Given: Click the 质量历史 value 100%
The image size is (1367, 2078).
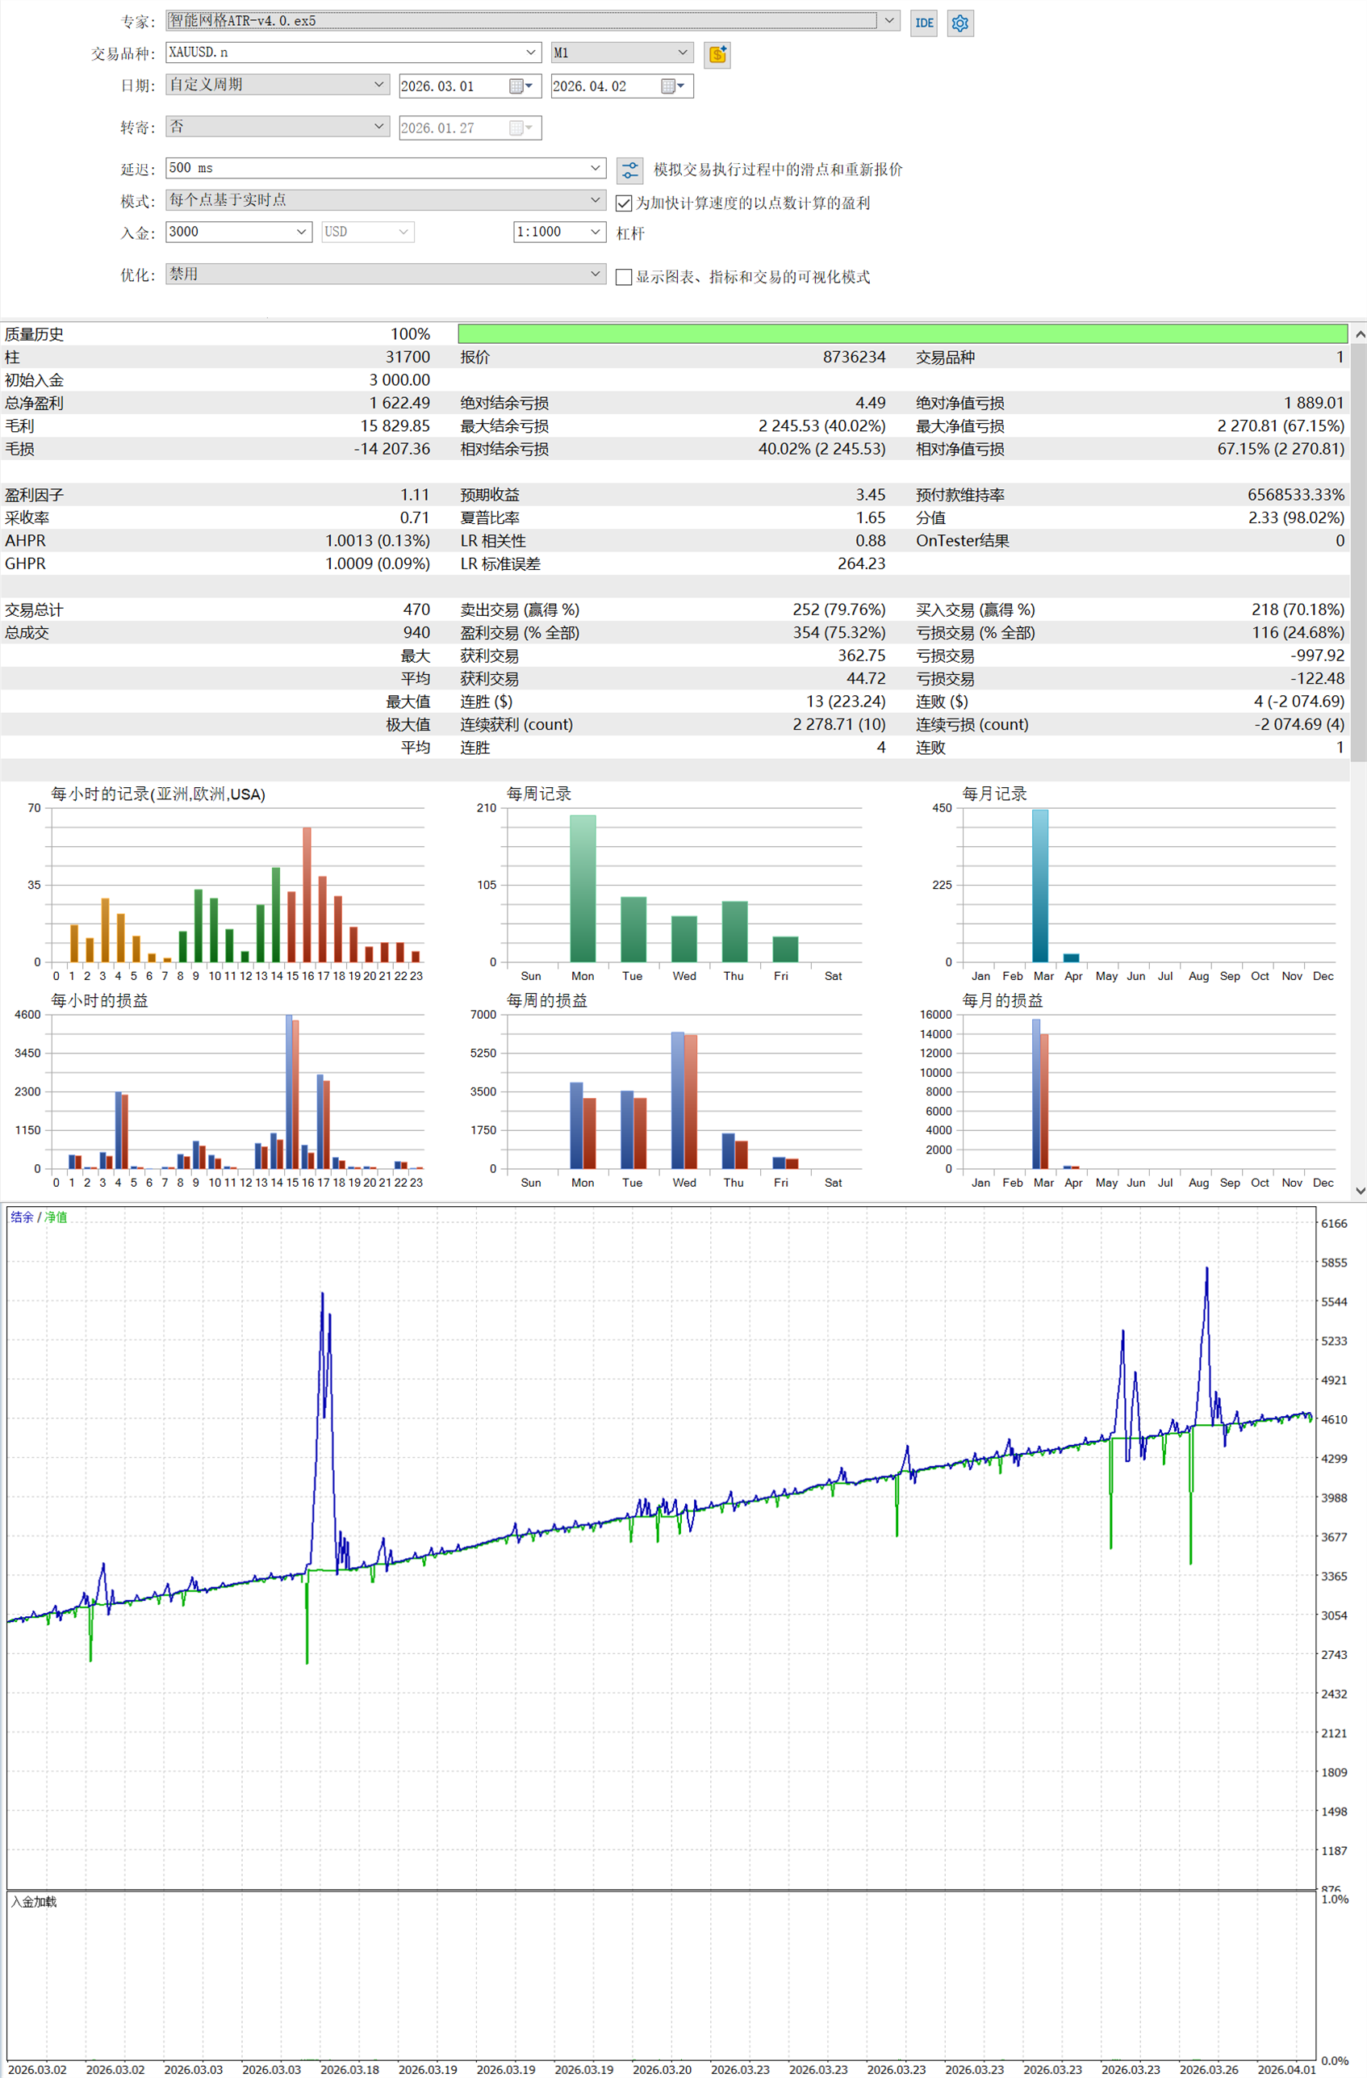Looking at the screenshot, I should click(410, 334).
